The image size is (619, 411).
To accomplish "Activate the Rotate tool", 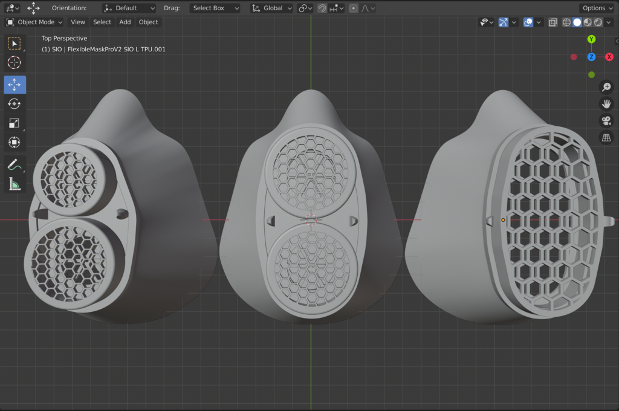I will pyautogui.click(x=15, y=104).
